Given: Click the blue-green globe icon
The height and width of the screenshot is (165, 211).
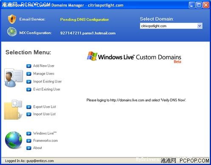Looking at the screenshot, I should [x=14, y=140].
